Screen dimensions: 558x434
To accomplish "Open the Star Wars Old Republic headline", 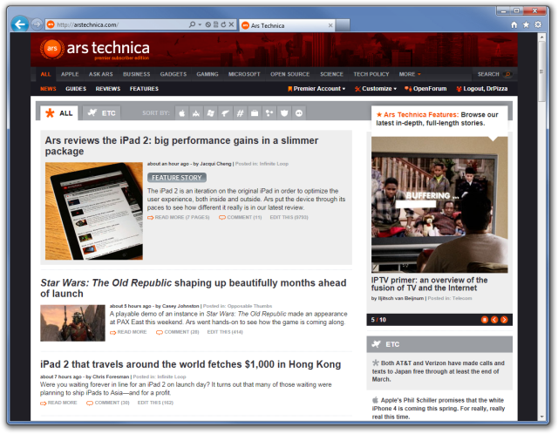I will (194, 288).
